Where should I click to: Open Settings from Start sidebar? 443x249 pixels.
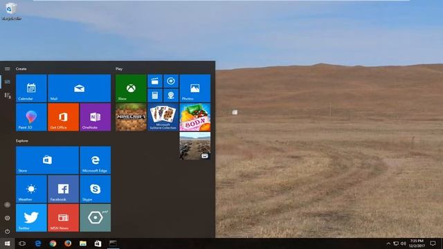8,218
